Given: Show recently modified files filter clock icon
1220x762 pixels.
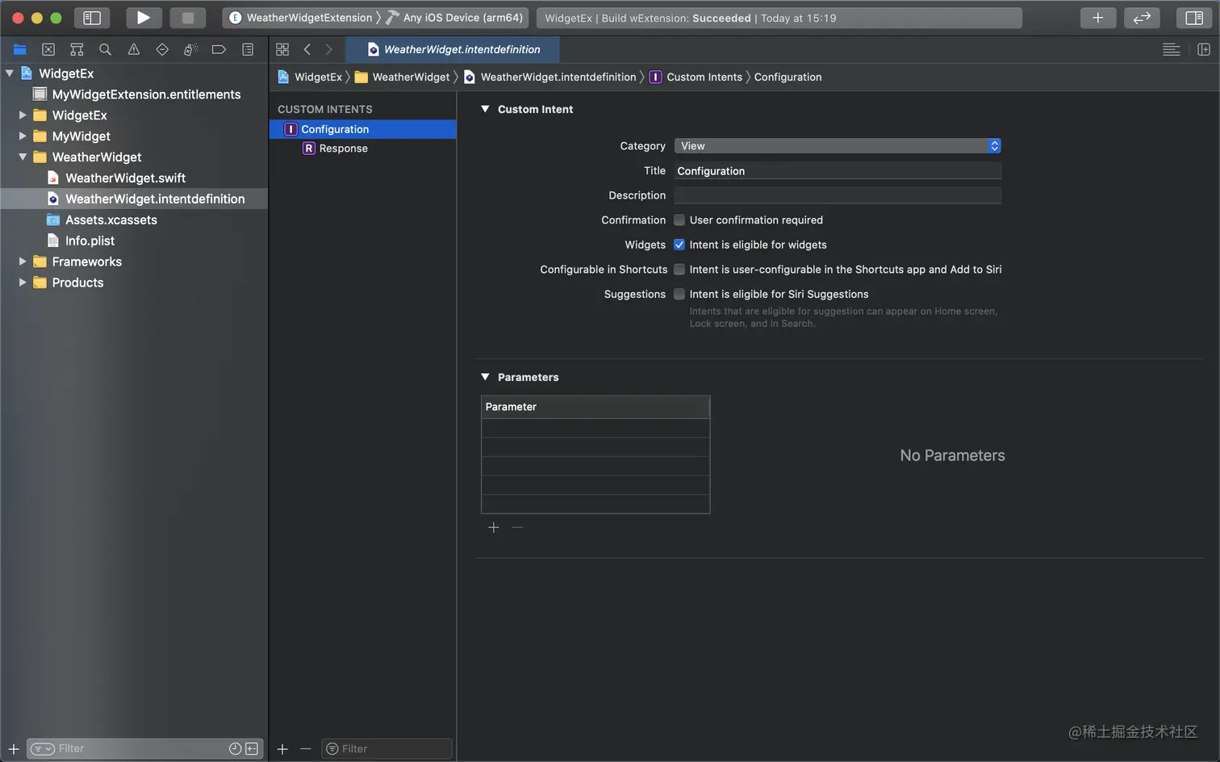Looking at the screenshot, I should click(235, 749).
